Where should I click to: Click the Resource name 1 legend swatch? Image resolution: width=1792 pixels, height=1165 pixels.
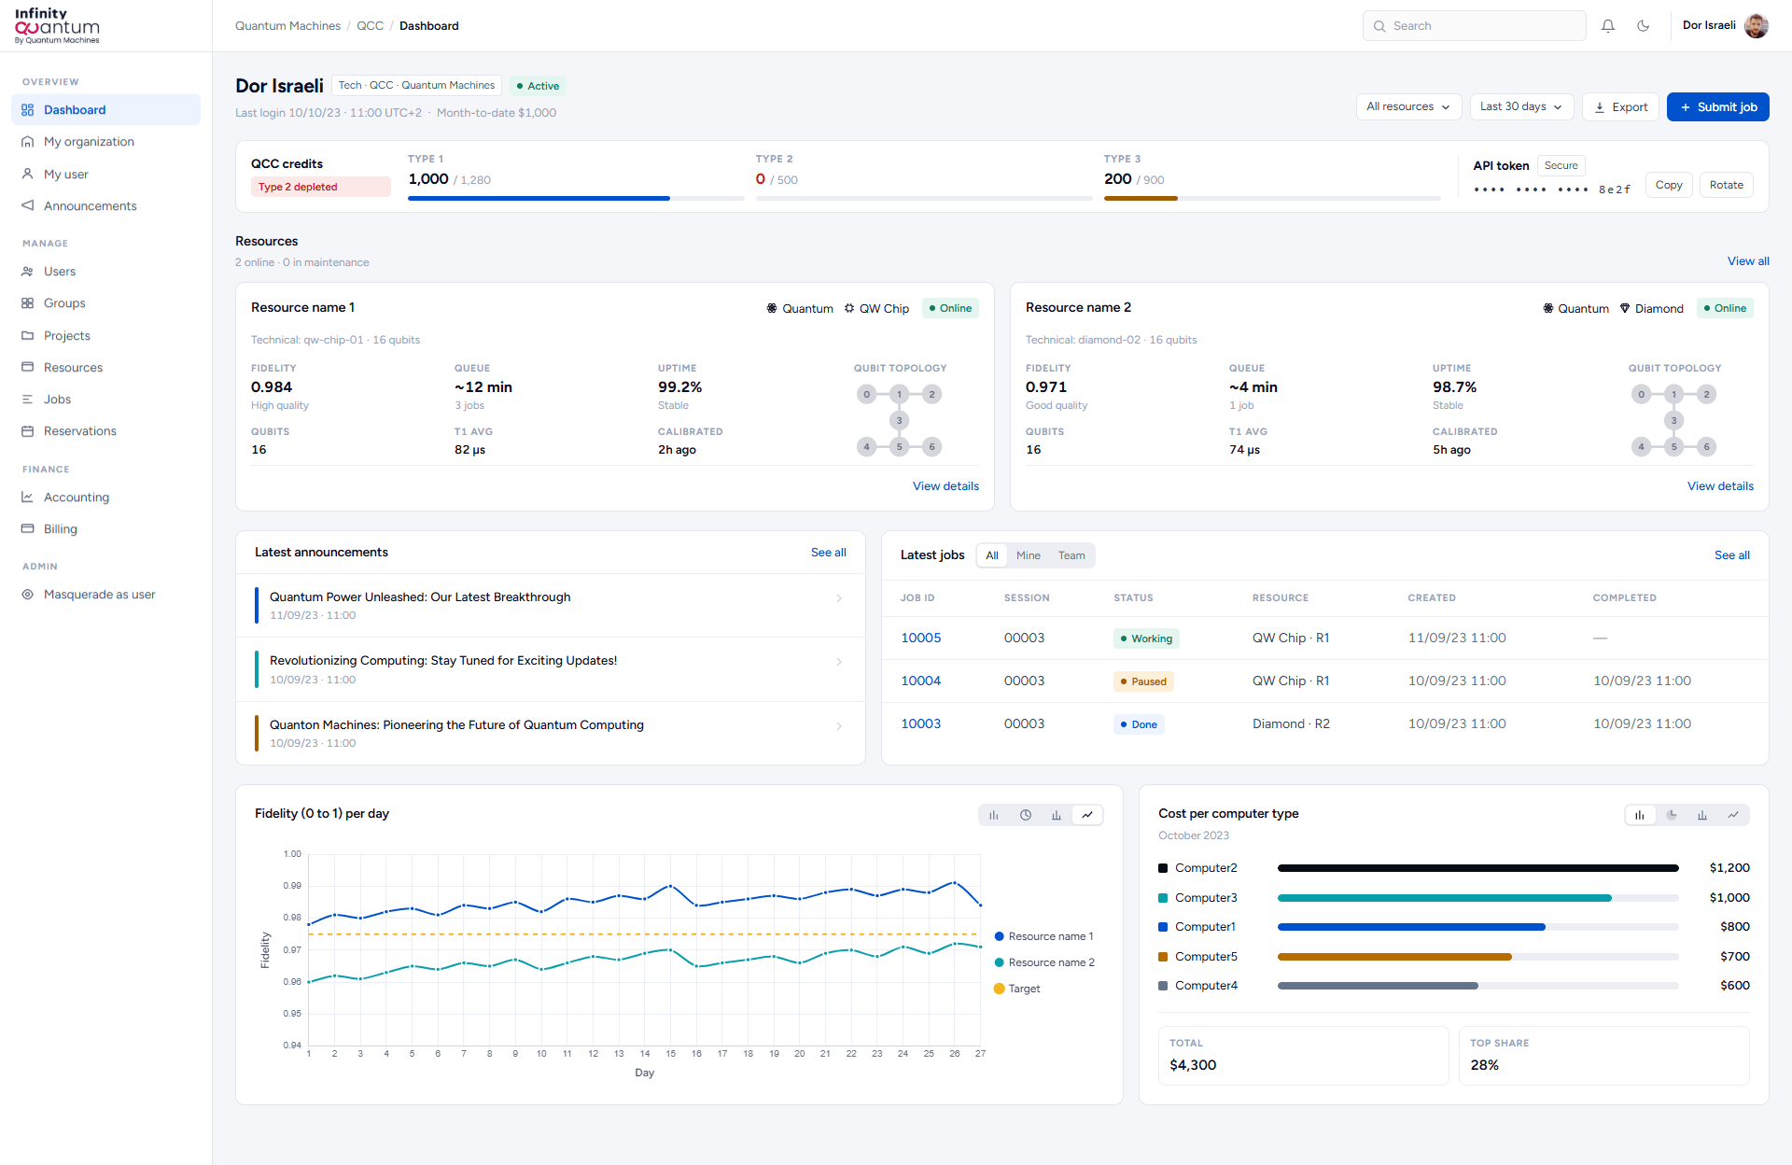point(999,936)
